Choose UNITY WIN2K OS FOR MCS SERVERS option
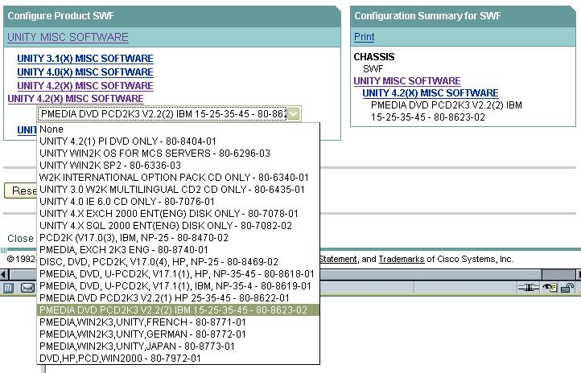The image size is (581, 373). coord(178,154)
